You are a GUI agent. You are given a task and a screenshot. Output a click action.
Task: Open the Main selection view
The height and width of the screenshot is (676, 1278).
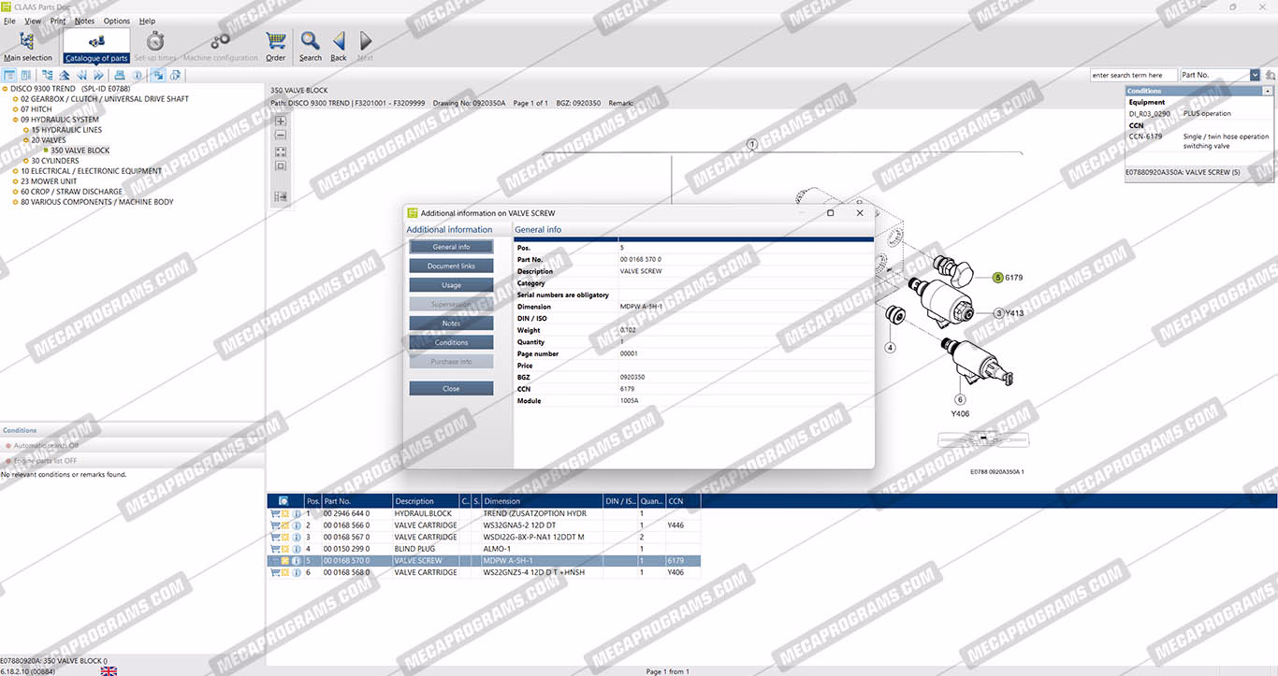[27, 45]
